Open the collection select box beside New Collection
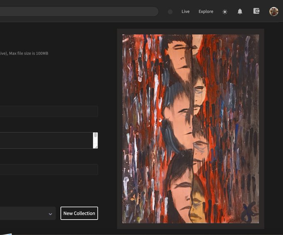283x235 pixels. (x=28, y=213)
